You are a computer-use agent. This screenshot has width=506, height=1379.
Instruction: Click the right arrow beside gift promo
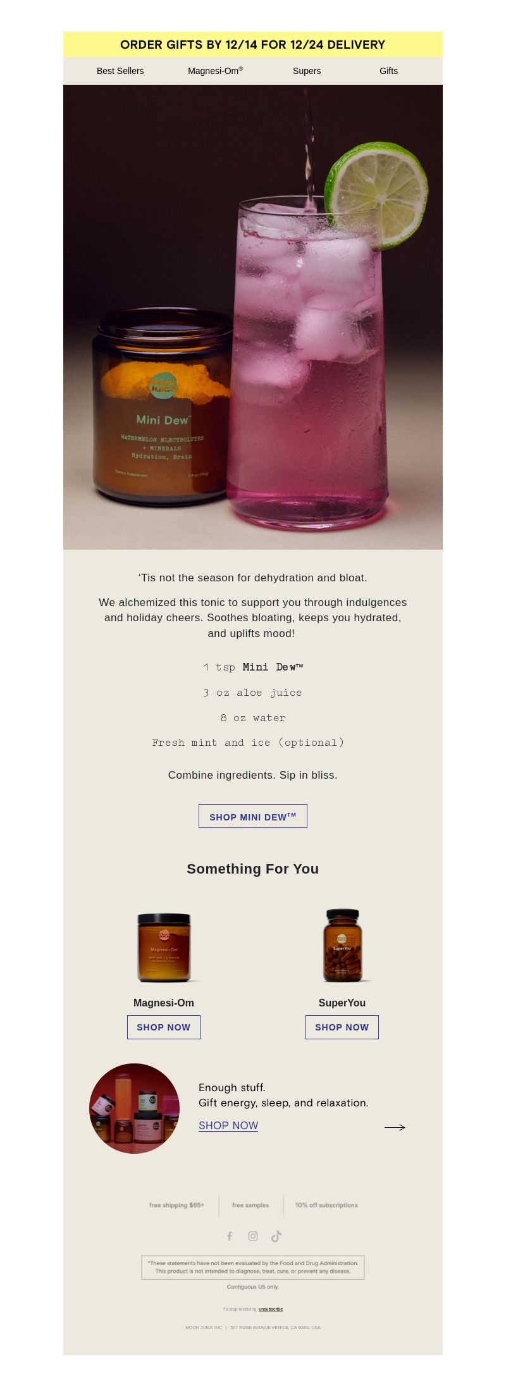coord(395,1127)
